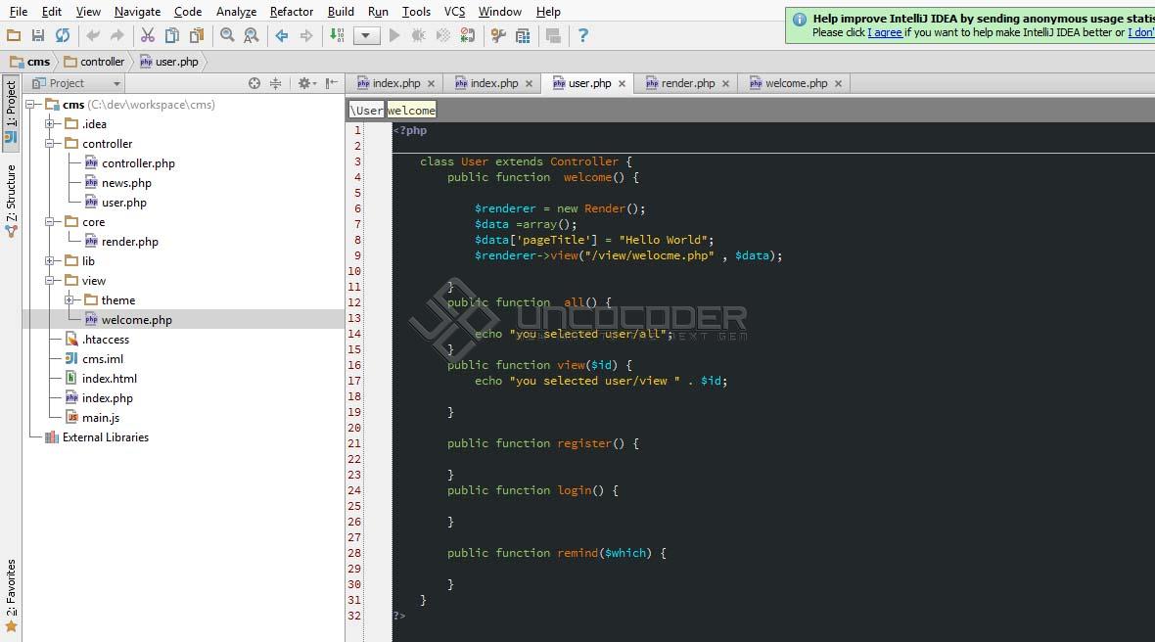
Task: Open the Analyze menu
Action: (236, 11)
